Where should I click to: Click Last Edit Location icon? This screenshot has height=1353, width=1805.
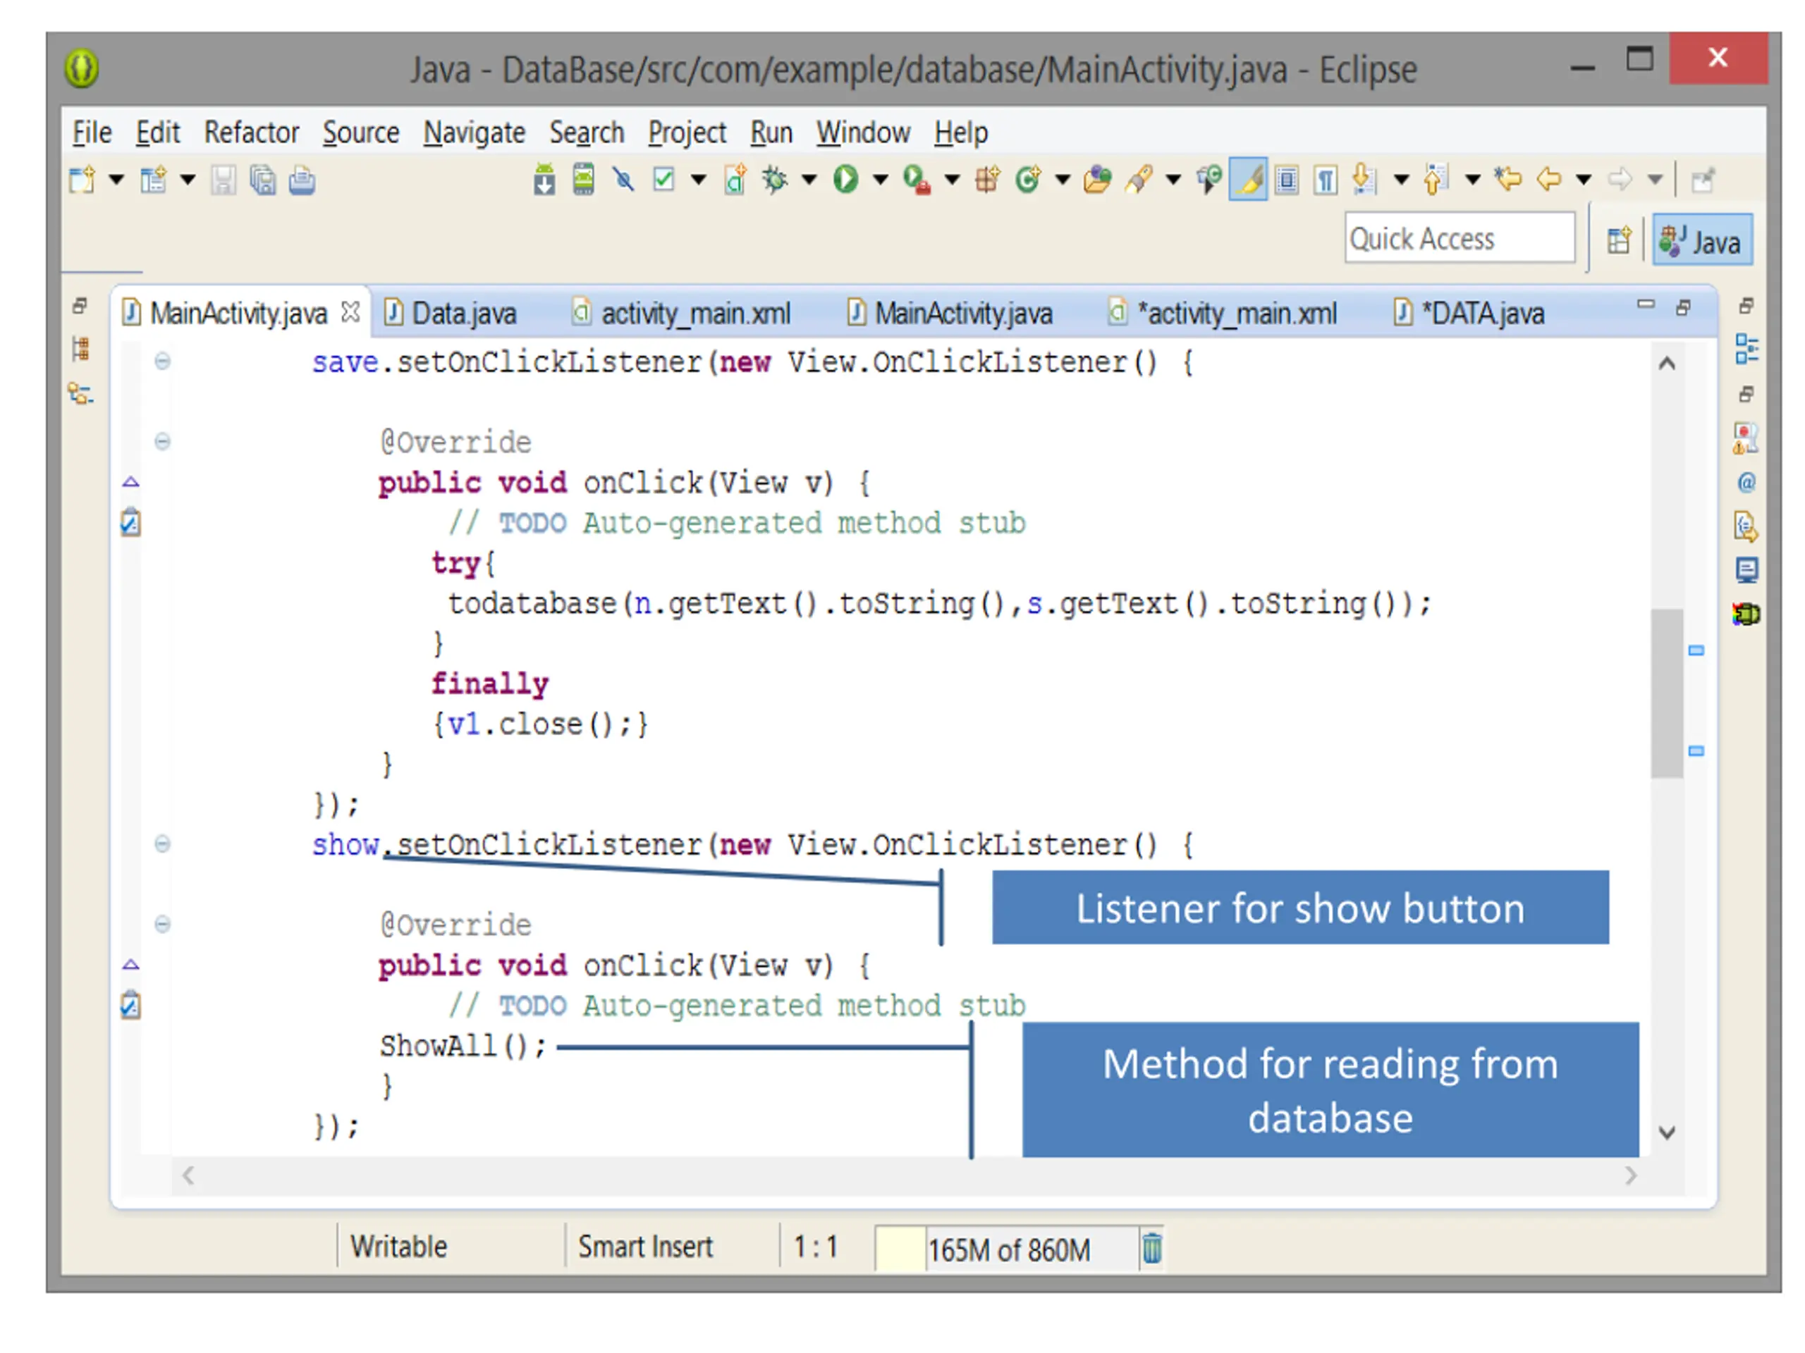1508,180
